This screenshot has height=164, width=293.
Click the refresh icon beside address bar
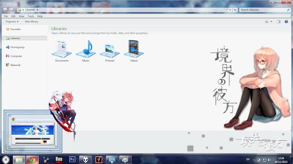click(235, 10)
